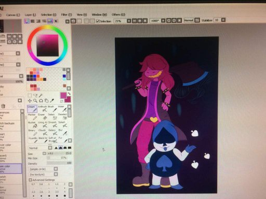Click the Window menu item
The height and width of the screenshot is (199, 266).
(99, 15)
